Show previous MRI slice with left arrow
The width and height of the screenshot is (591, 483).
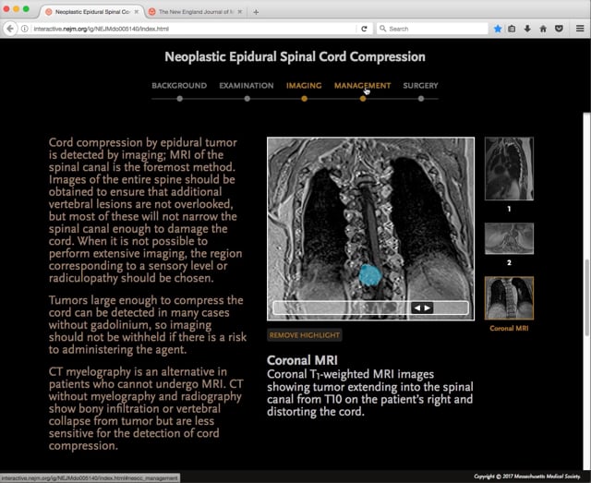coord(416,308)
